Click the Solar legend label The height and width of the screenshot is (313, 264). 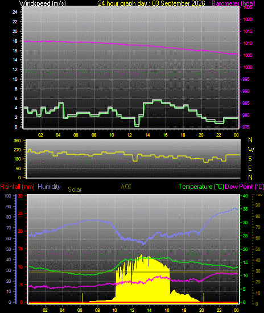[x=75, y=190]
